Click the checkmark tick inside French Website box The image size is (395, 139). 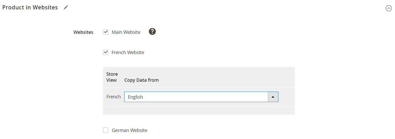tap(106, 52)
